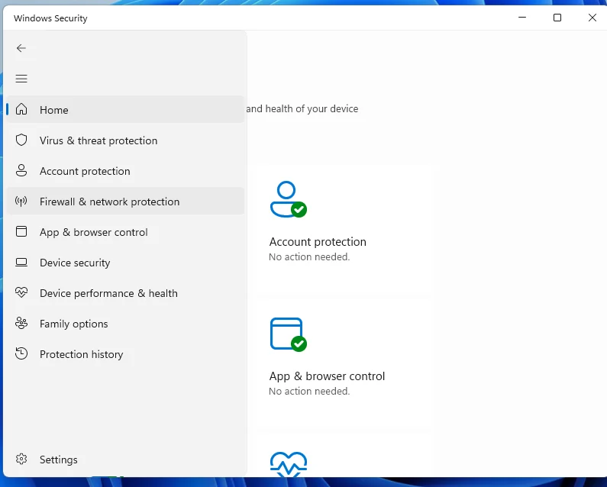
Task: Click the Family options people icon
Action: (21, 324)
